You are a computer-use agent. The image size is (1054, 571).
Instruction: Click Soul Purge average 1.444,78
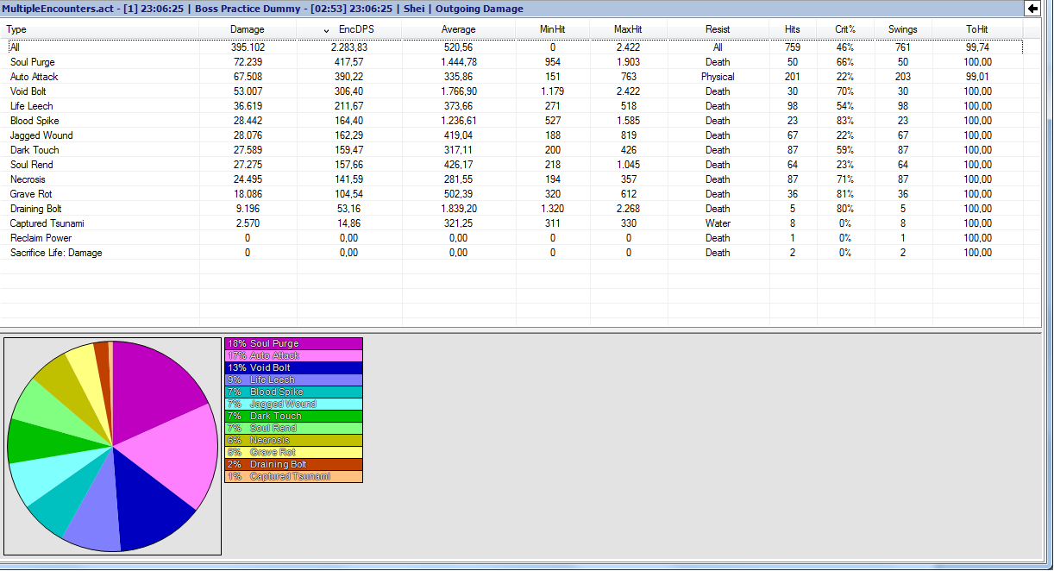[458, 62]
